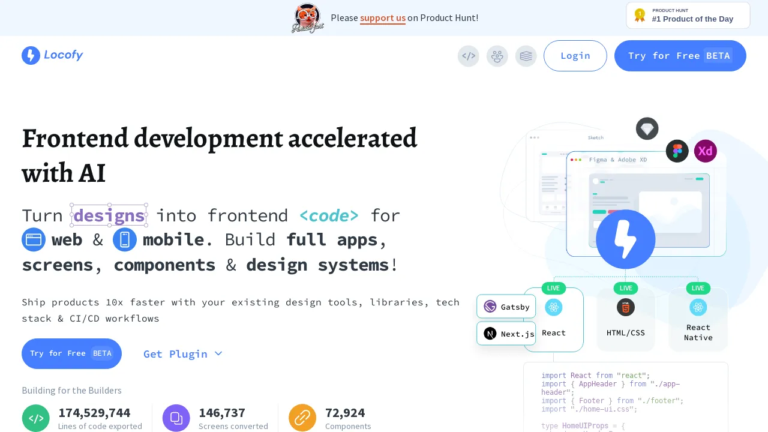The image size is (768, 432).
Task: Click the web browser icon
Action: pyautogui.click(x=34, y=240)
